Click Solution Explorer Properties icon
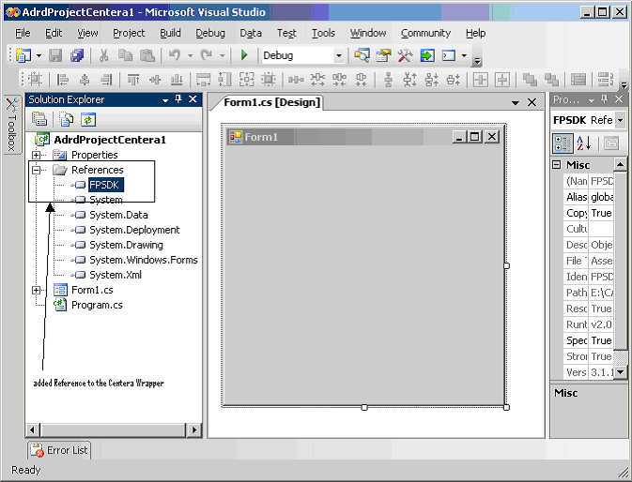The height and width of the screenshot is (482, 632). pos(39,119)
